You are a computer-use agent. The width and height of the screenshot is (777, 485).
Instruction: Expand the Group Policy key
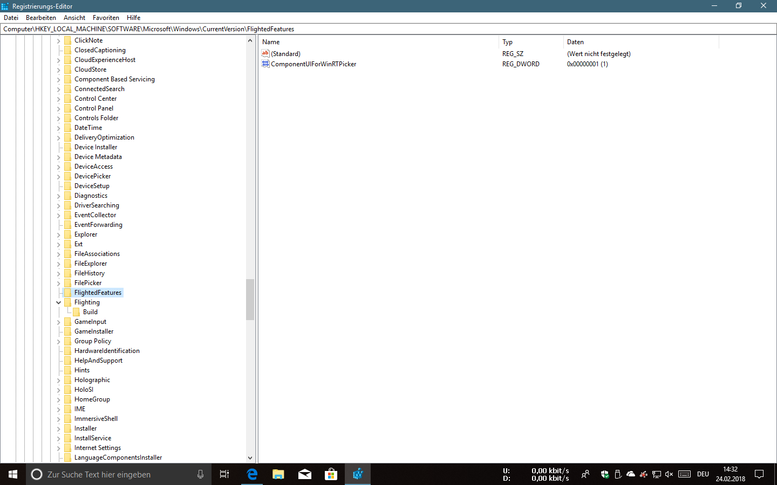(x=58, y=342)
